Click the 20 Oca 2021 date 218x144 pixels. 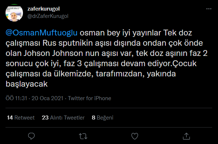pos(47,98)
